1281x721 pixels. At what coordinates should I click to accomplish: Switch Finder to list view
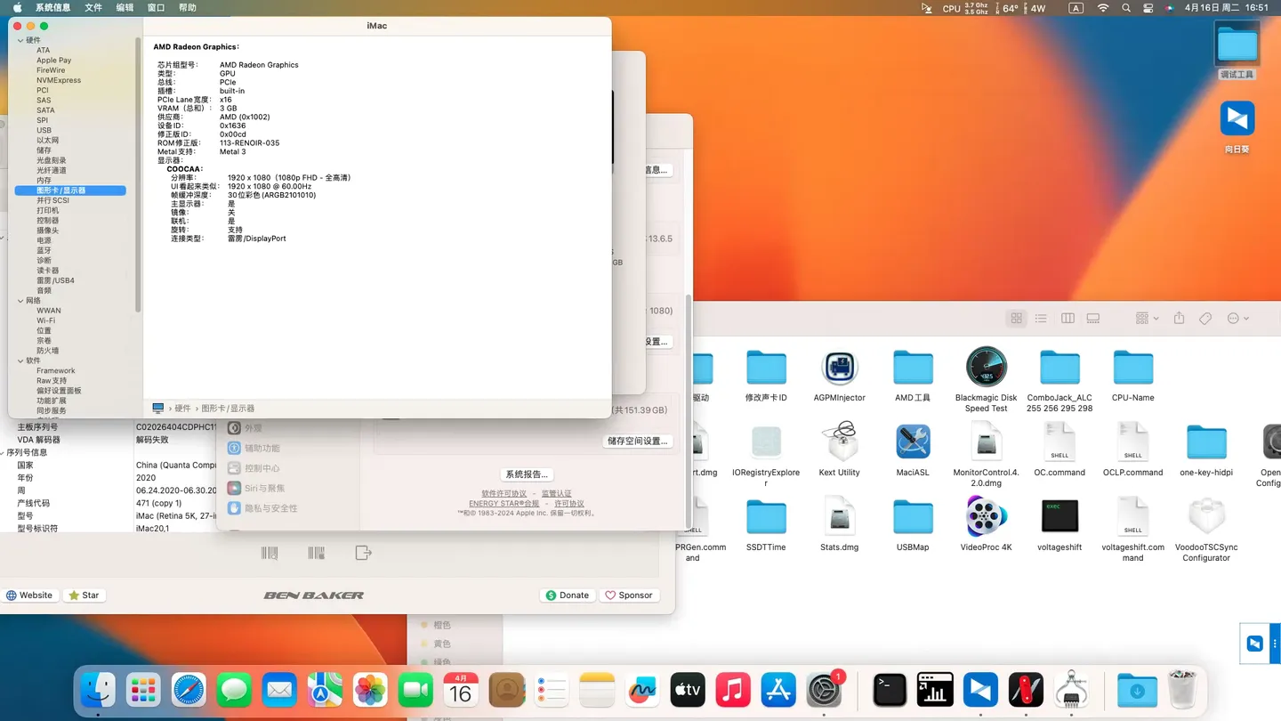[1041, 319]
